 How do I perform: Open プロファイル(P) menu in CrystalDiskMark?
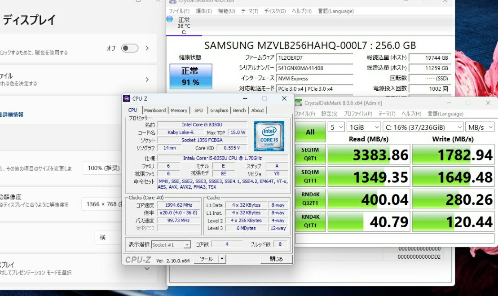(x=357, y=114)
